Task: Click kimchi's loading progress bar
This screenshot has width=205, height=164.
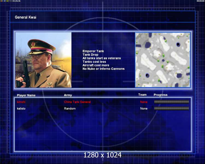Action: click(x=172, y=102)
